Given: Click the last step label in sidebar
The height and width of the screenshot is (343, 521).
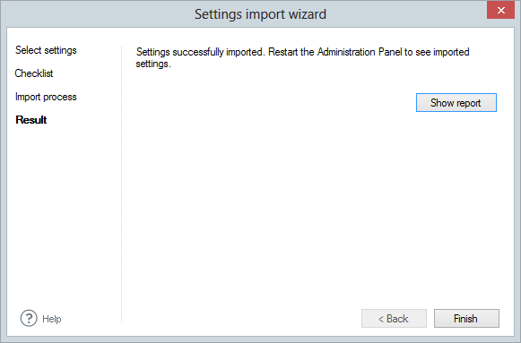Looking at the screenshot, I should (x=31, y=120).
